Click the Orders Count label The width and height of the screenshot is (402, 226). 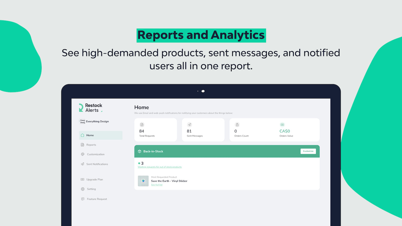241,136
